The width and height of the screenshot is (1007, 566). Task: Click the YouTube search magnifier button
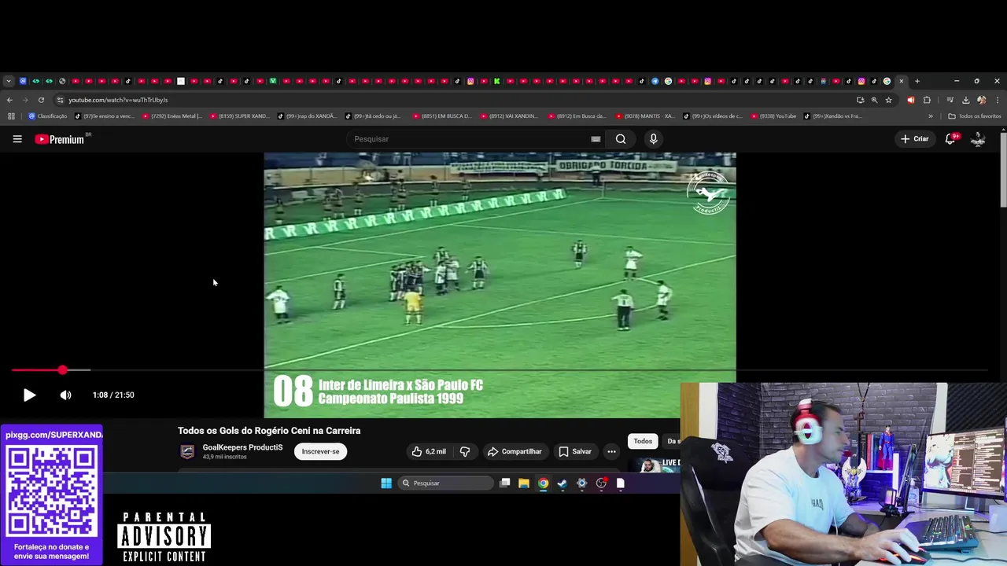[621, 139]
